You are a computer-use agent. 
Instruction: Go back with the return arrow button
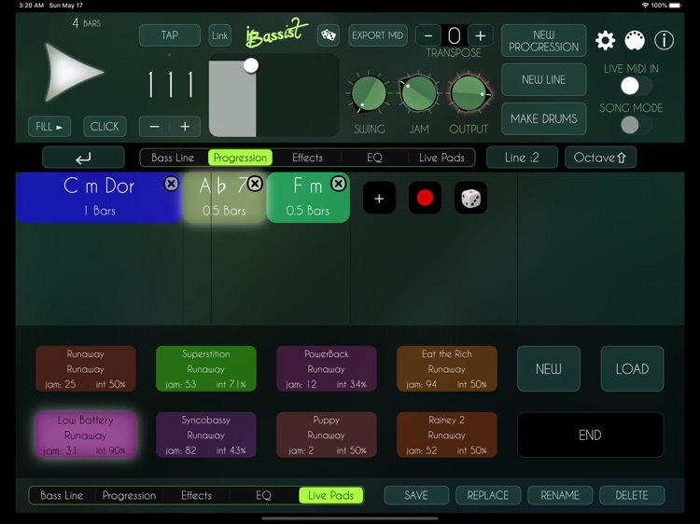tap(83, 158)
